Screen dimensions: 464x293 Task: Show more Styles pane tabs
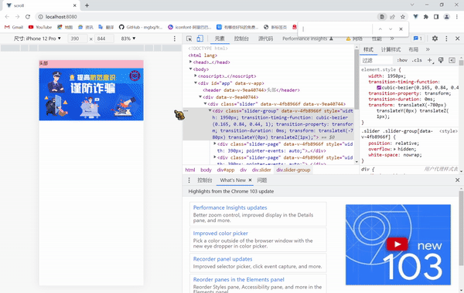(x=428, y=49)
